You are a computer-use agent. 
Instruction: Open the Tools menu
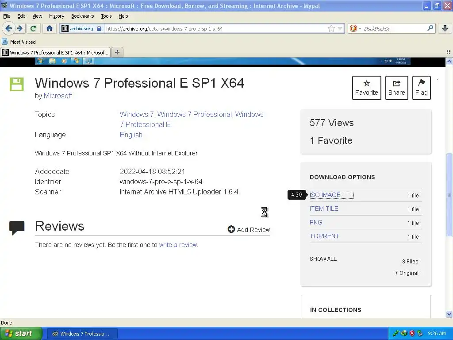pyautogui.click(x=106, y=16)
